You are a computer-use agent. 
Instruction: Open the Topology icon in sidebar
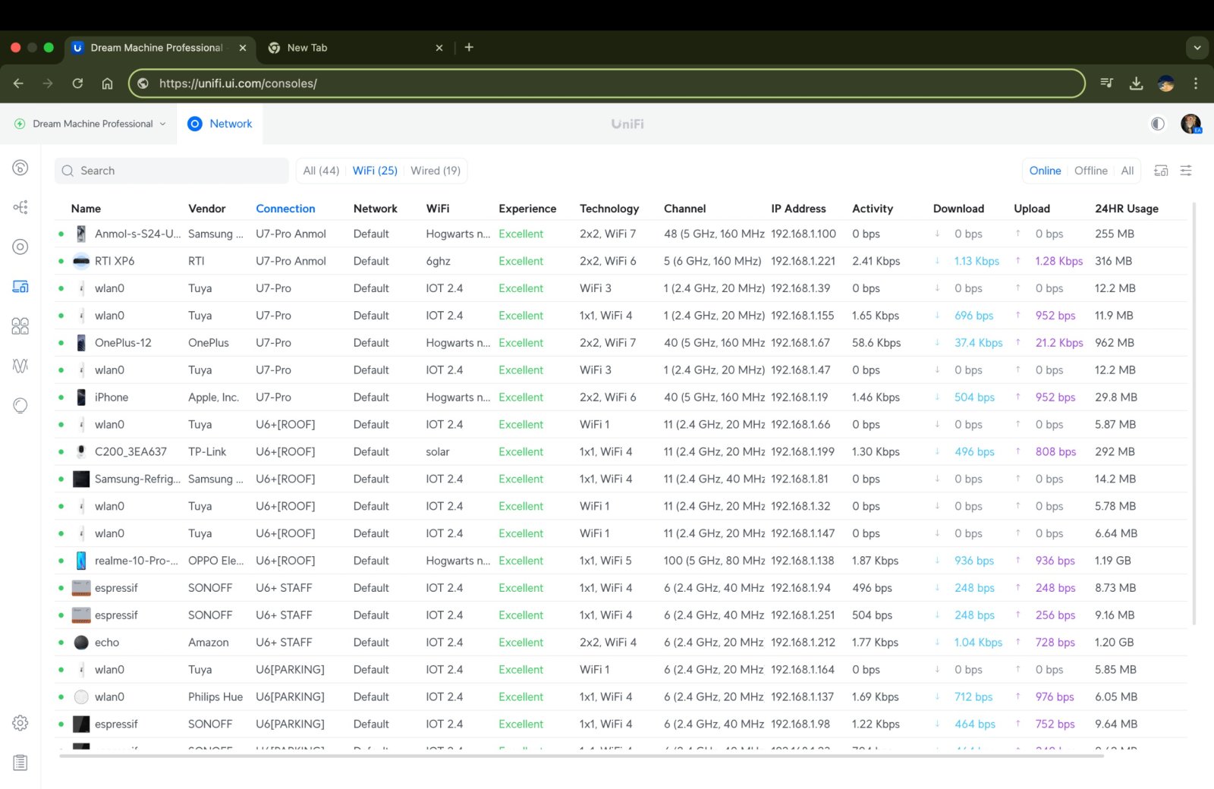[20, 207]
